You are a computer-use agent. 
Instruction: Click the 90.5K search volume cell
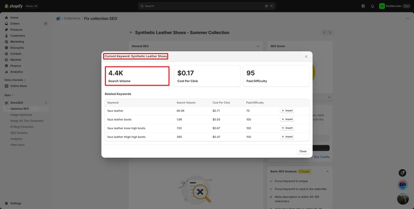[x=181, y=111]
